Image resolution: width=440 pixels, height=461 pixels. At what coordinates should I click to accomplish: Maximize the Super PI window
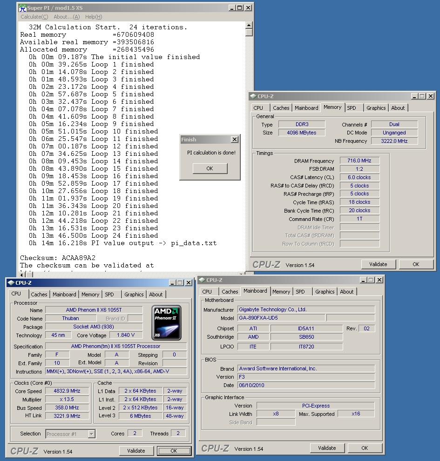(x=240, y=8)
